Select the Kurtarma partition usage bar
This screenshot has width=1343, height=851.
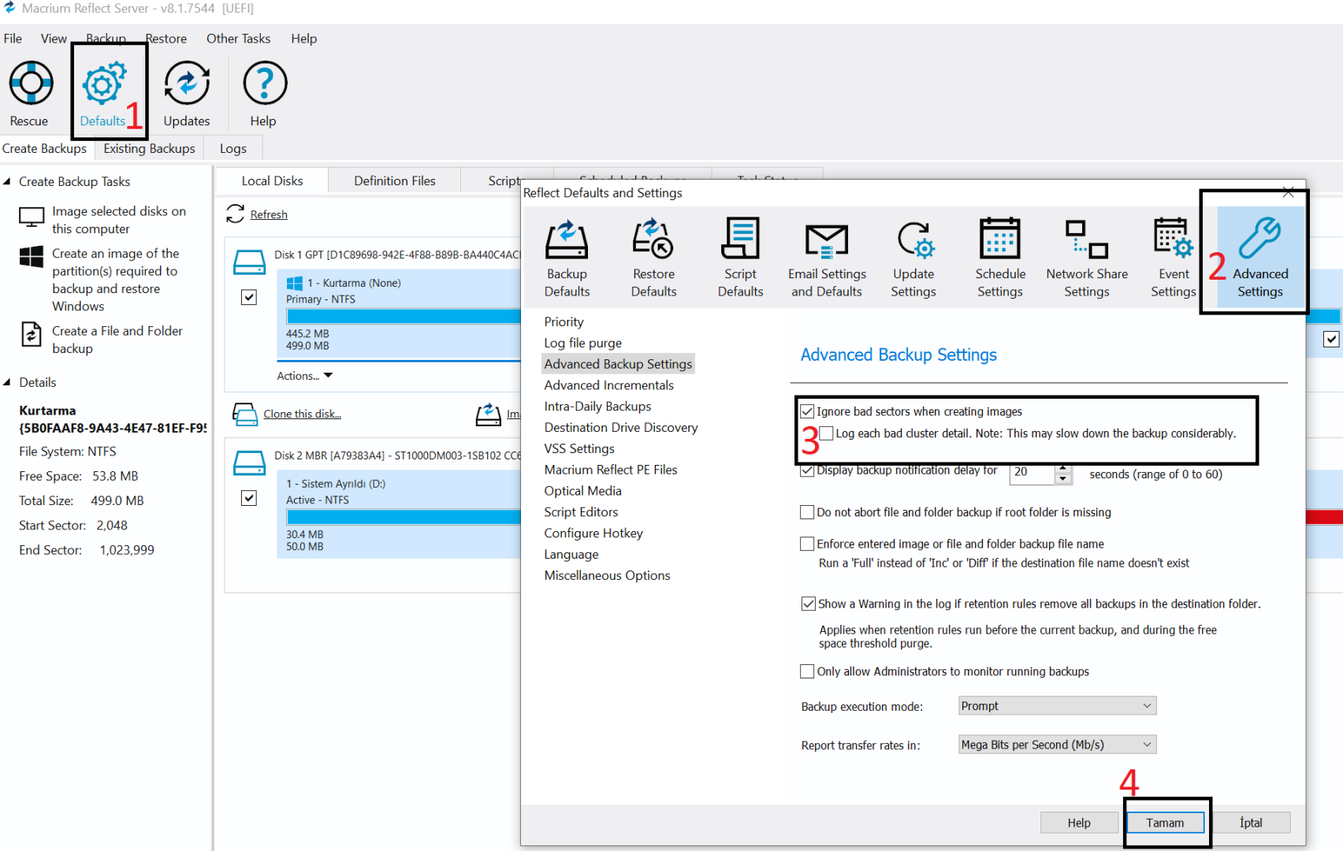tap(404, 316)
